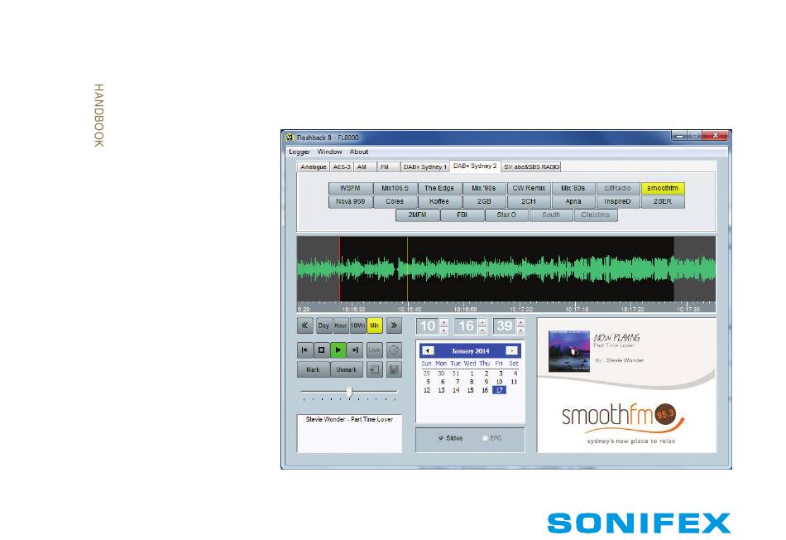Set waveform scale to Day
Image resolution: width=786 pixels, height=540 pixels.
[x=324, y=325]
